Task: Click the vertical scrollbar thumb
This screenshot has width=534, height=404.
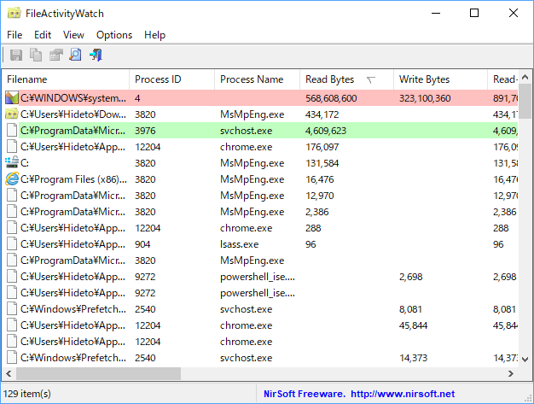Action: 525,102
